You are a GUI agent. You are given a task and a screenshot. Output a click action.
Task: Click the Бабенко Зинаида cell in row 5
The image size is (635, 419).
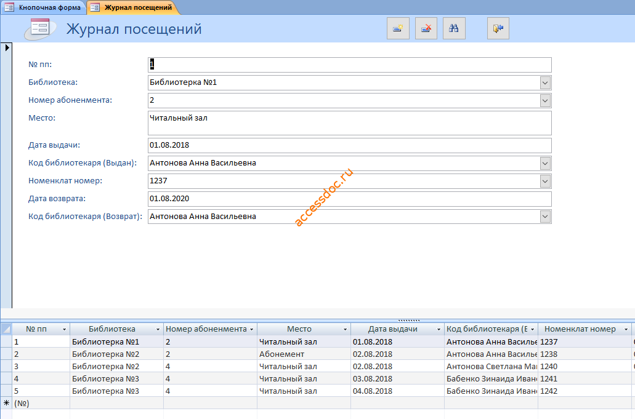pyautogui.click(x=491, y=391)
